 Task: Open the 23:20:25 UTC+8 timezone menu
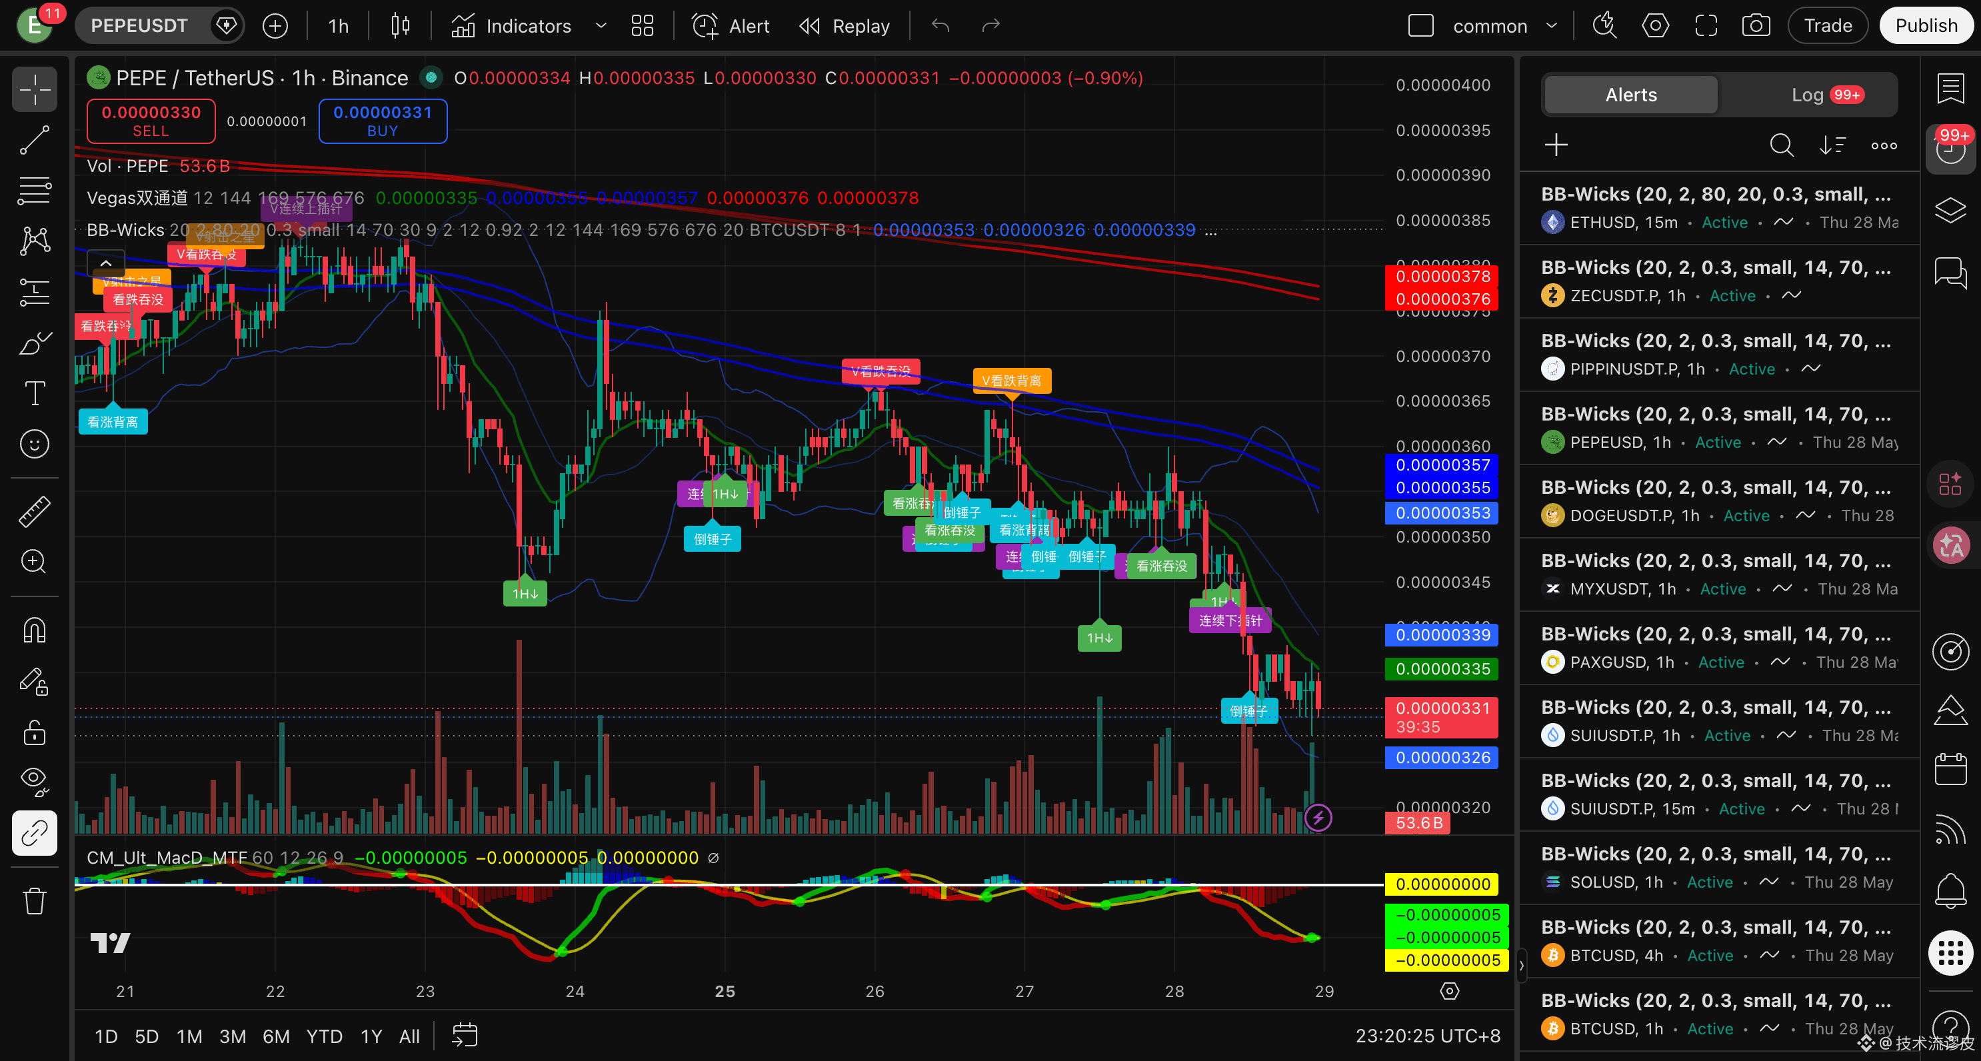1427,1036
